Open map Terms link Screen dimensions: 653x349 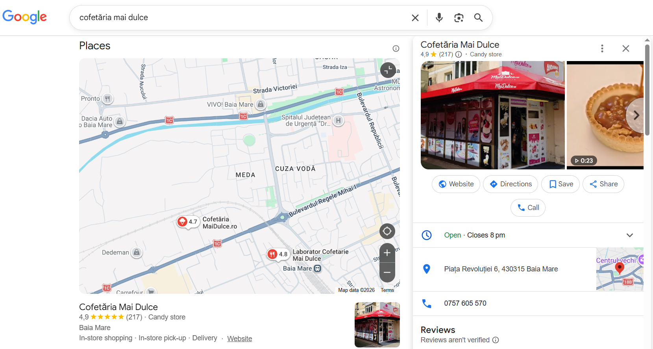(387, 290)
